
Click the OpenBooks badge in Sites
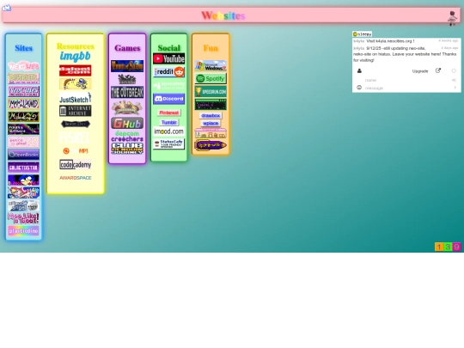[23, 155]
